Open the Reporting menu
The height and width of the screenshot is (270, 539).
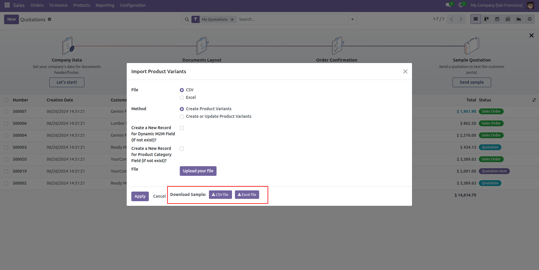pos(105,5)
